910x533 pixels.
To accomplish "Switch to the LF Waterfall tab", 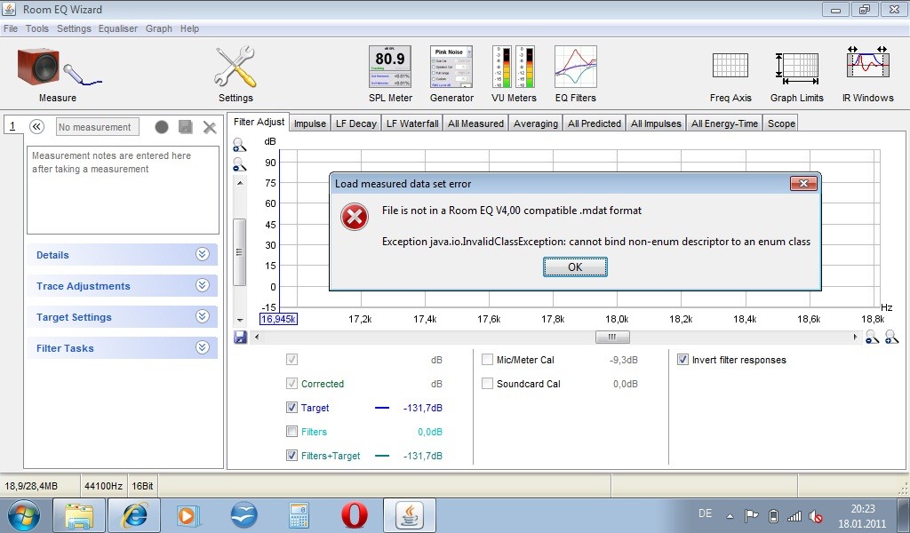I will 412,123.
